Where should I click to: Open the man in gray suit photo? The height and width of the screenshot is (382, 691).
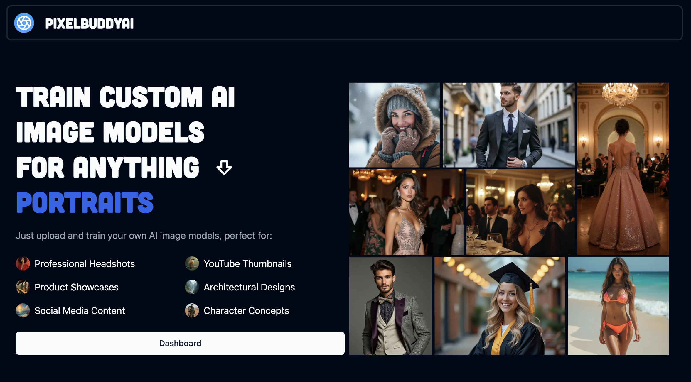[x=508, y=125]
